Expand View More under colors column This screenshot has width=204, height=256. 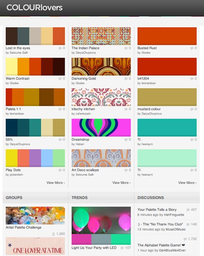(x=188, y=183)
